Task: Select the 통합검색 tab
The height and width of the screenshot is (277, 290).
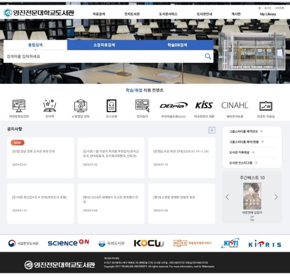Action: [36, 45]
